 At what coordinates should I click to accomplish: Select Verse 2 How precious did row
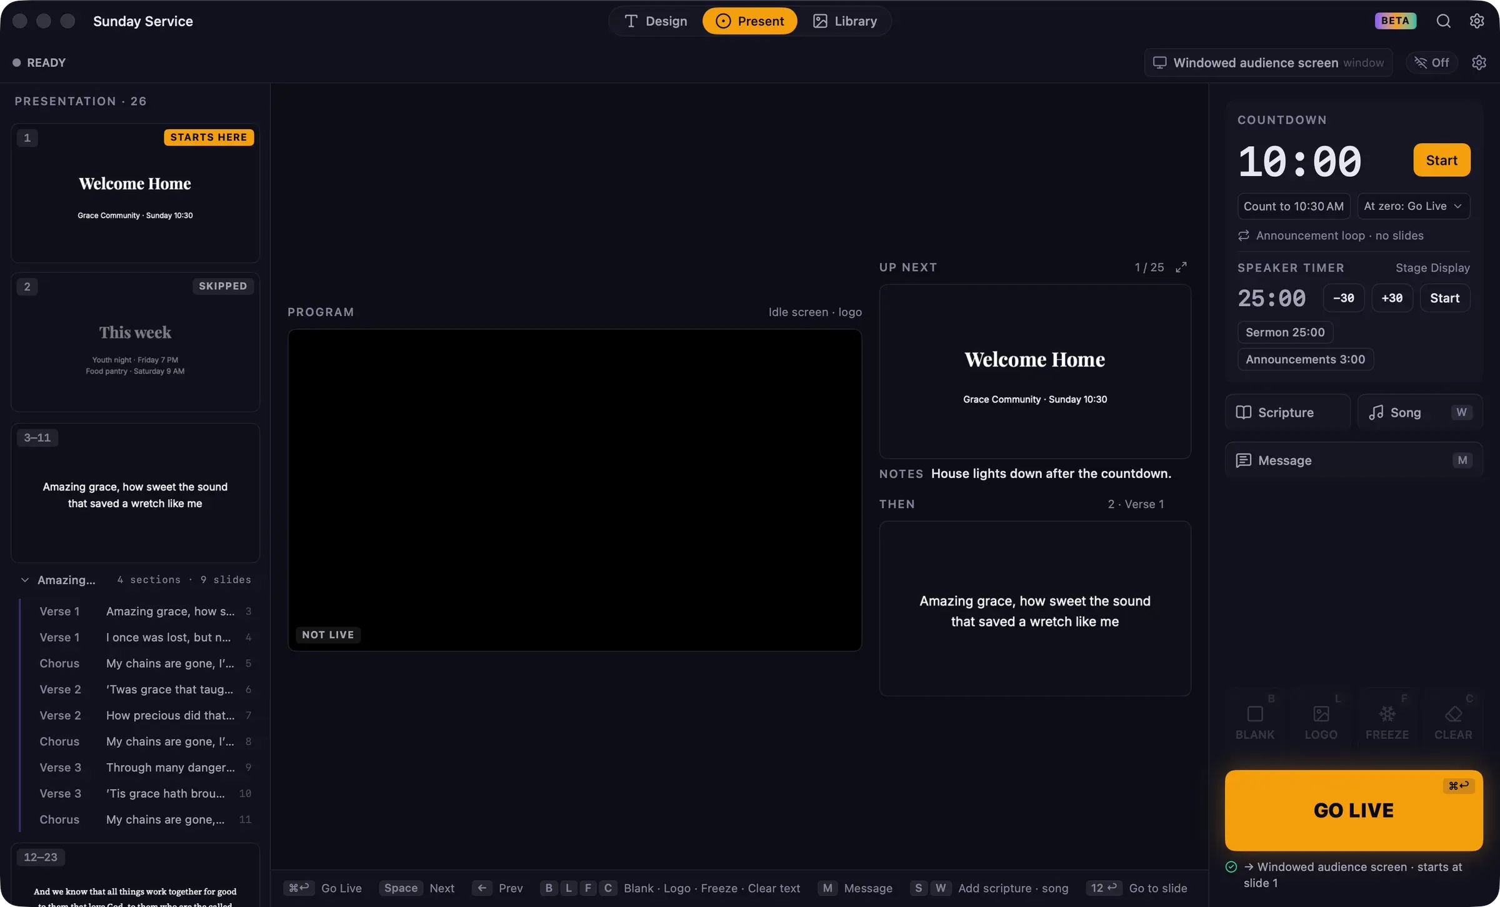[x=141, y=715]
